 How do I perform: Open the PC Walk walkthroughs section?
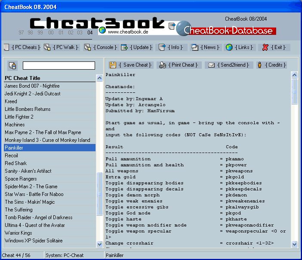click(x=62, y=47)
